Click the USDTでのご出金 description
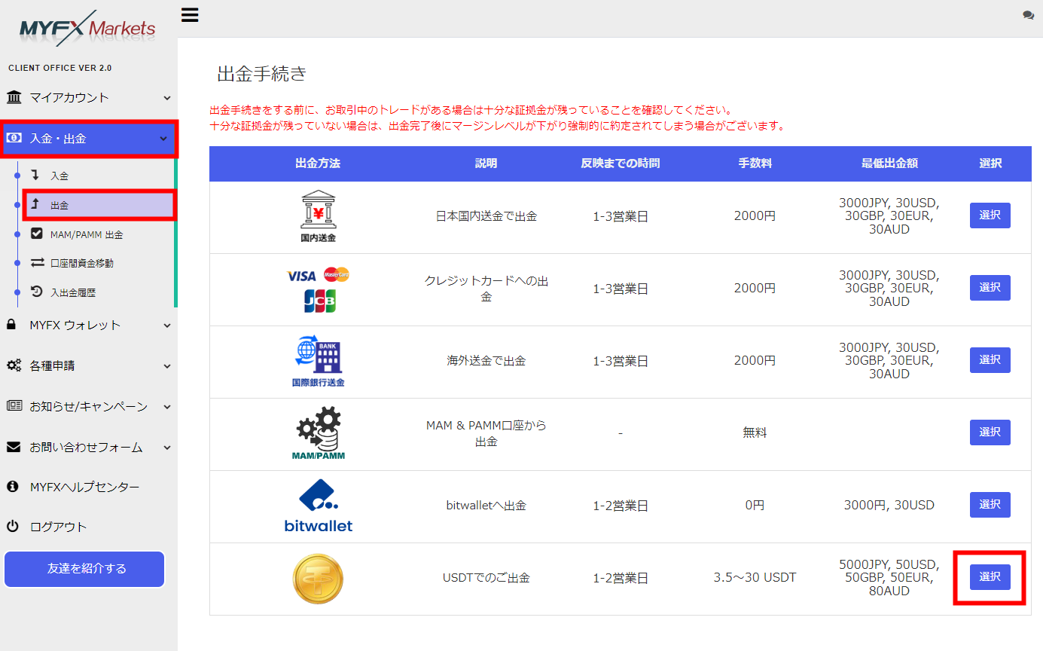 pos(486,578)
